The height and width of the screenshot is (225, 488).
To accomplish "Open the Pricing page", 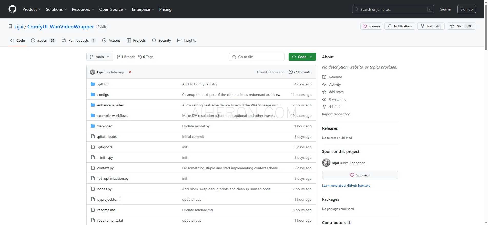I will click(165, 9).
